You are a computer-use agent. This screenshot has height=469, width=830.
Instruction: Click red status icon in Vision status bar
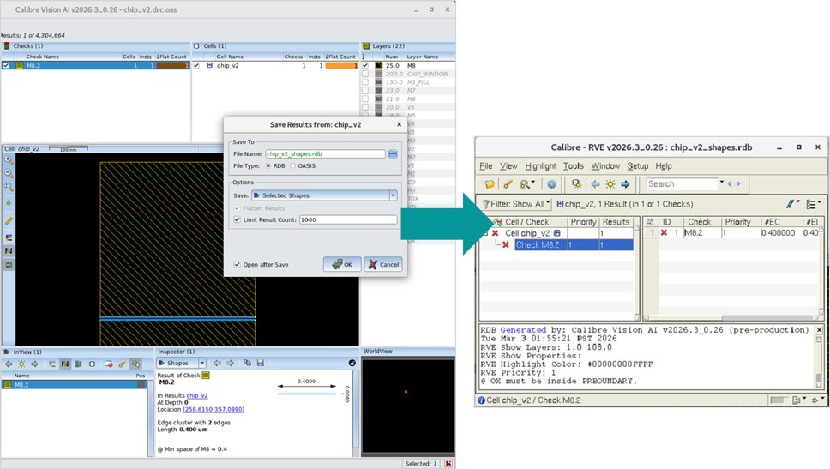tap(448, 464)
